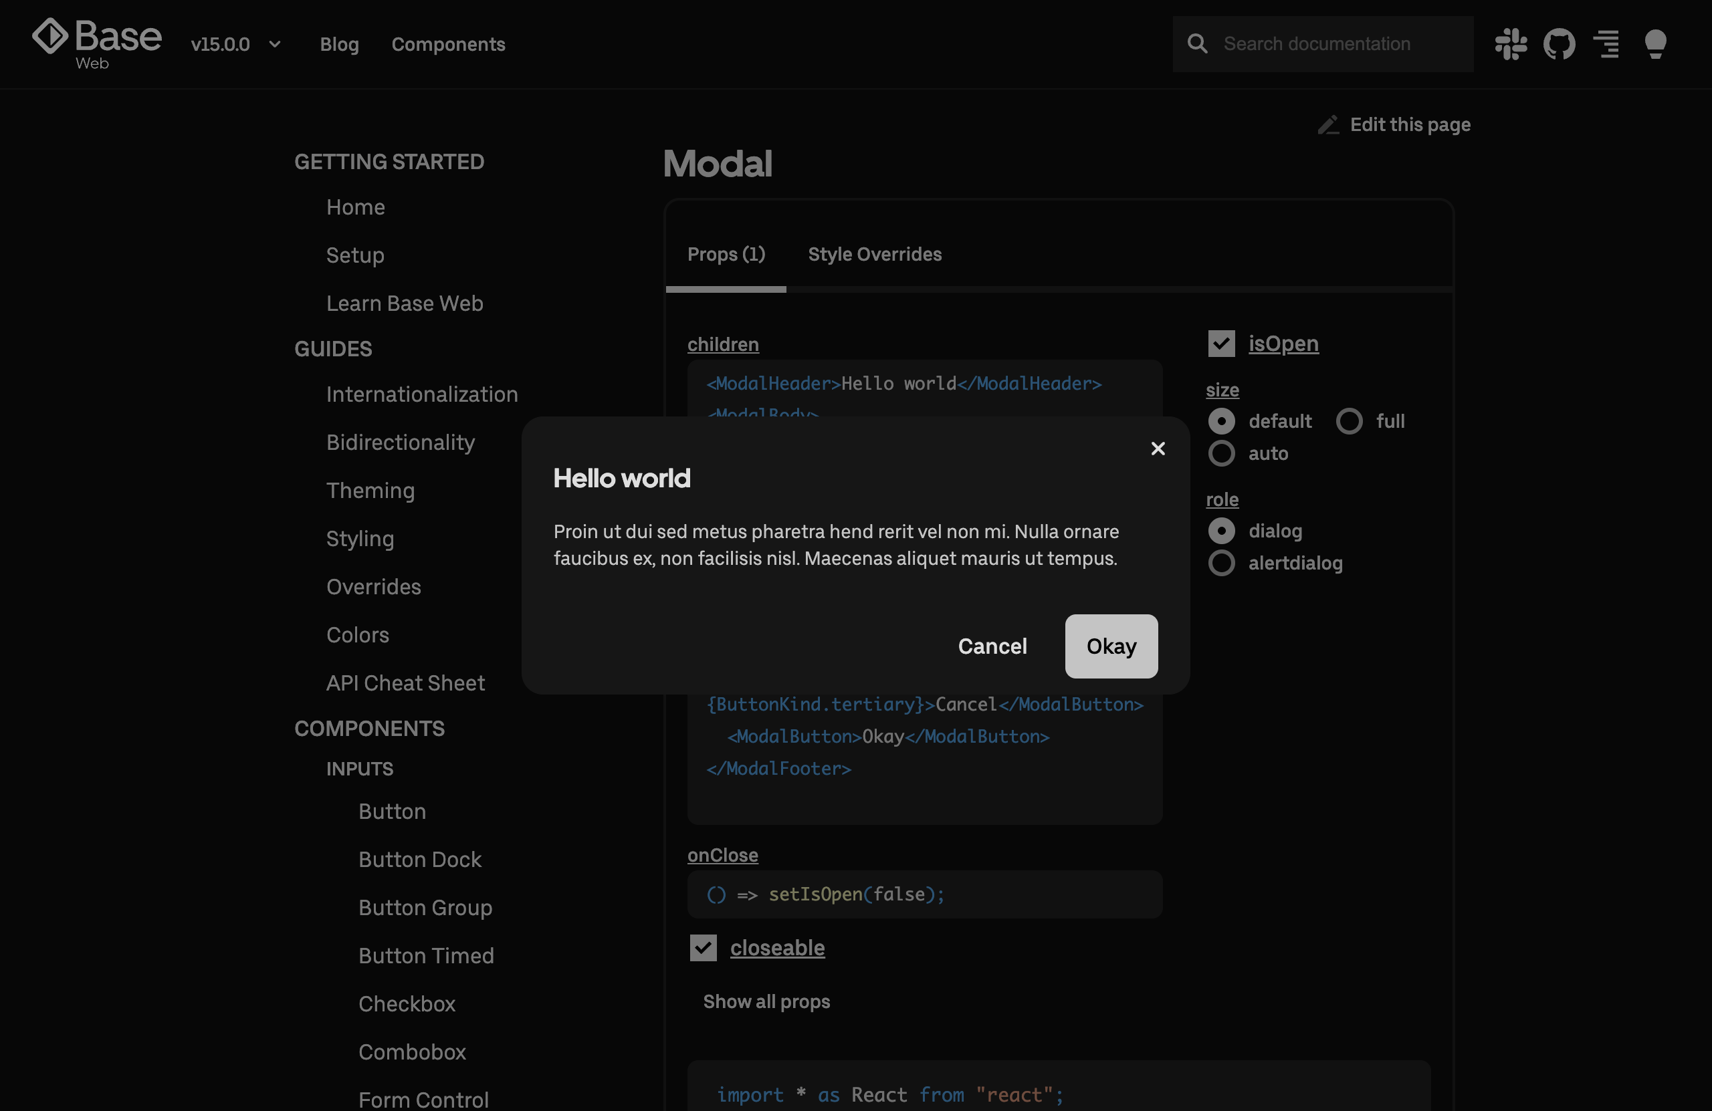Click the Cancel button in modal

pos(992,646)
